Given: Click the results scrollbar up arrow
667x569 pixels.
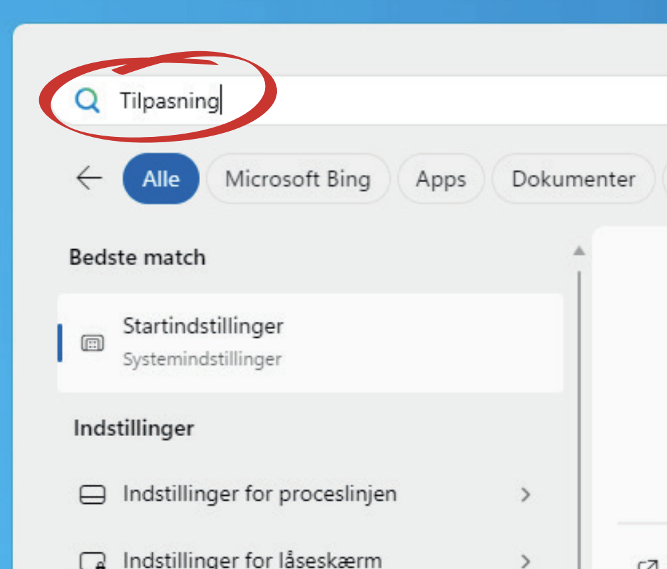Looking at the screenshot, I should 579,251.
